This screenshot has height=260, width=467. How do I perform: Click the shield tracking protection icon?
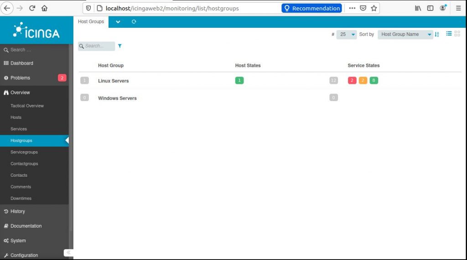point(88,8)
